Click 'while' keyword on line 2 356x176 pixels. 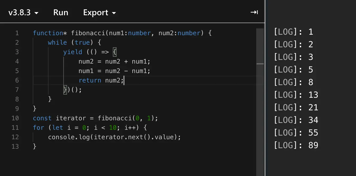click(x=57, y=43)
